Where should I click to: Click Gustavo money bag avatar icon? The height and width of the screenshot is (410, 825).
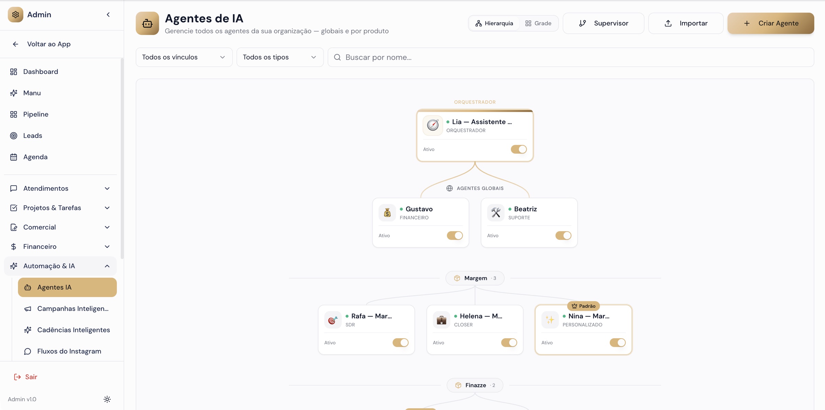[387, 213]
